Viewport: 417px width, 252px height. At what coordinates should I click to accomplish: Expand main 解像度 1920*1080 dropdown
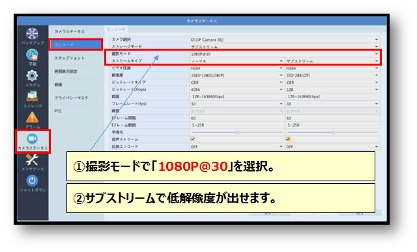coord(237,75)
